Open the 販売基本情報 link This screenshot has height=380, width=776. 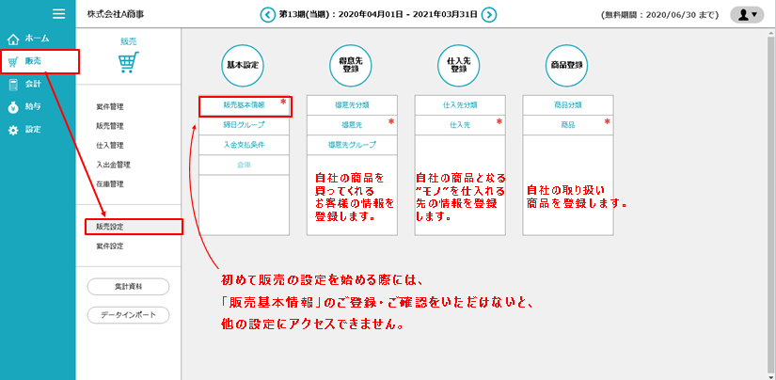point(244,105)
